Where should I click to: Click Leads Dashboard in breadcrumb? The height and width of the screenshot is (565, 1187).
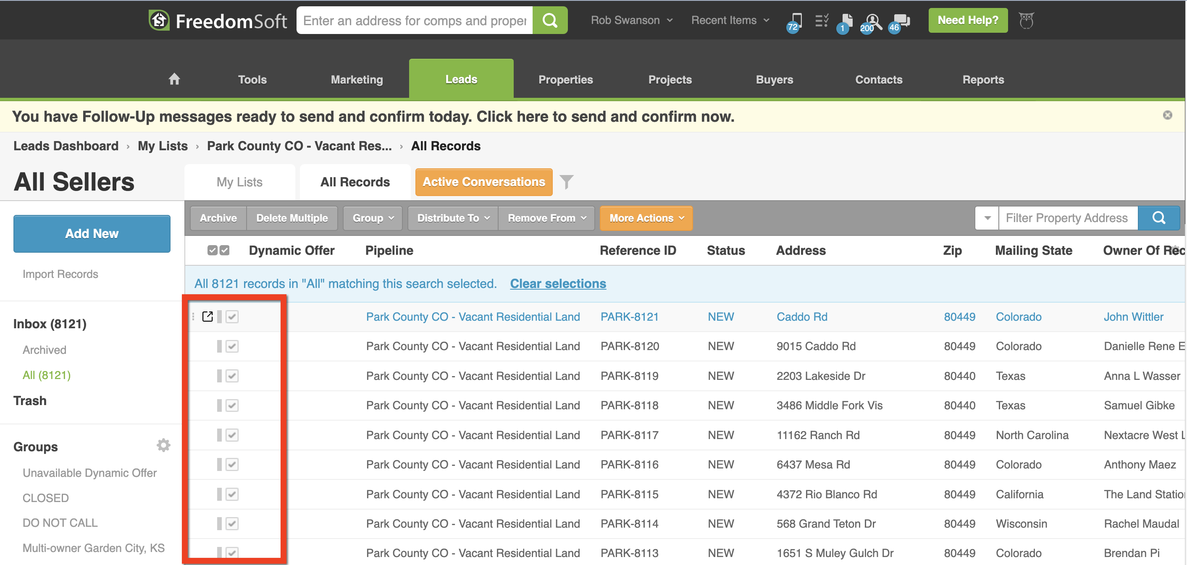click(x=66, y=146)
